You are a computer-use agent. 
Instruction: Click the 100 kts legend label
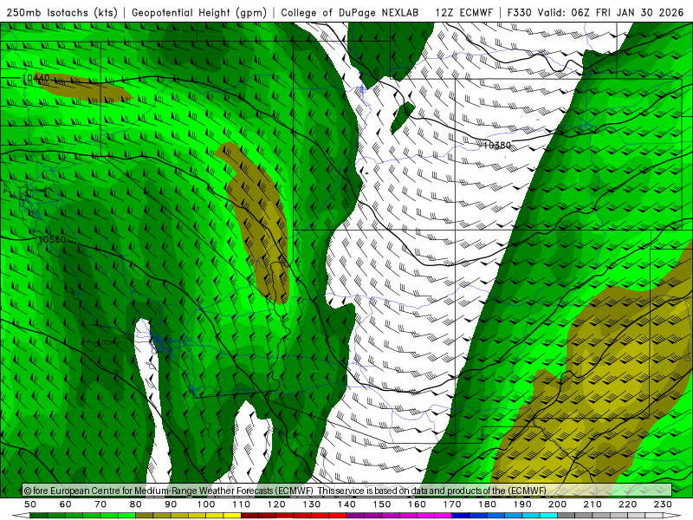206,504
